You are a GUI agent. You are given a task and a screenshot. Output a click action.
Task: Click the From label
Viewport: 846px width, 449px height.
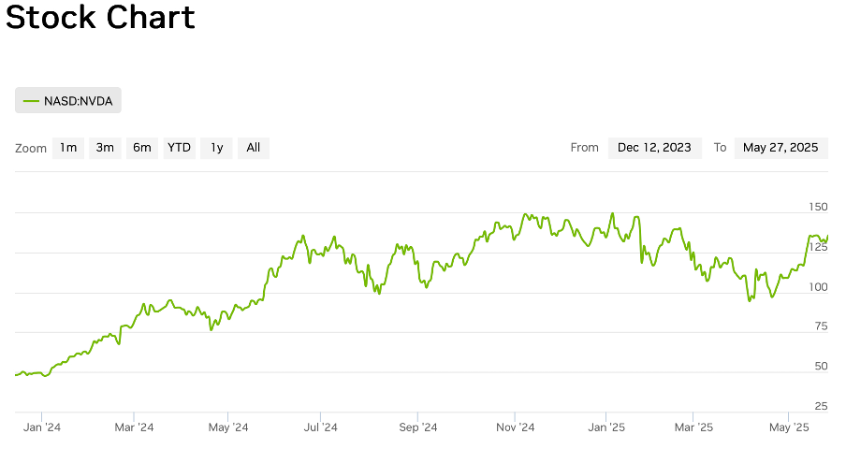point(584,148)
